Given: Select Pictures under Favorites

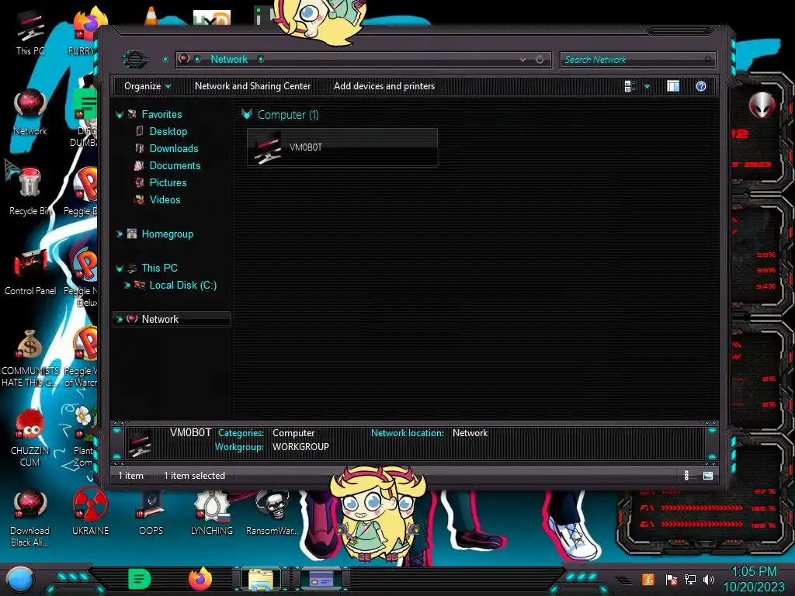Looking at the screenshot, I should 168,182.
